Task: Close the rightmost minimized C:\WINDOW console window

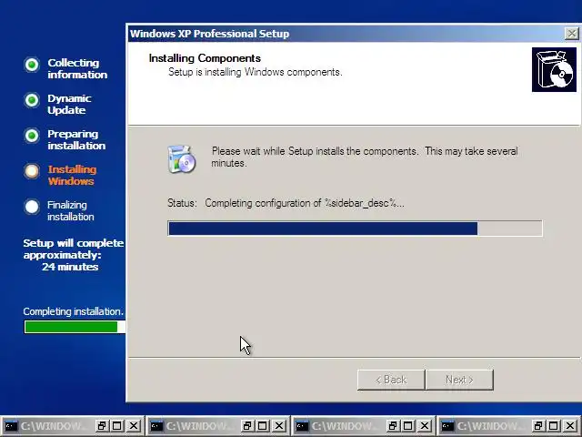Action: pyautogui.click(x=570, y=426)
